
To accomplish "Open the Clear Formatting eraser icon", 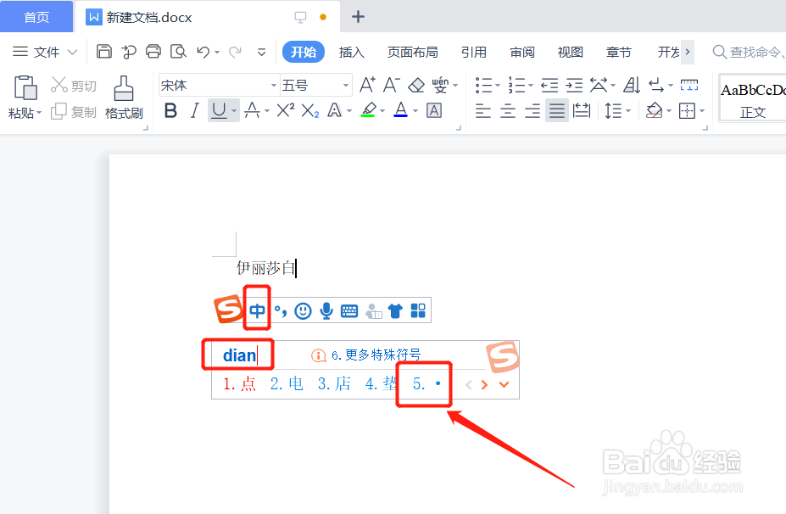I will click(x=415, y=84).
